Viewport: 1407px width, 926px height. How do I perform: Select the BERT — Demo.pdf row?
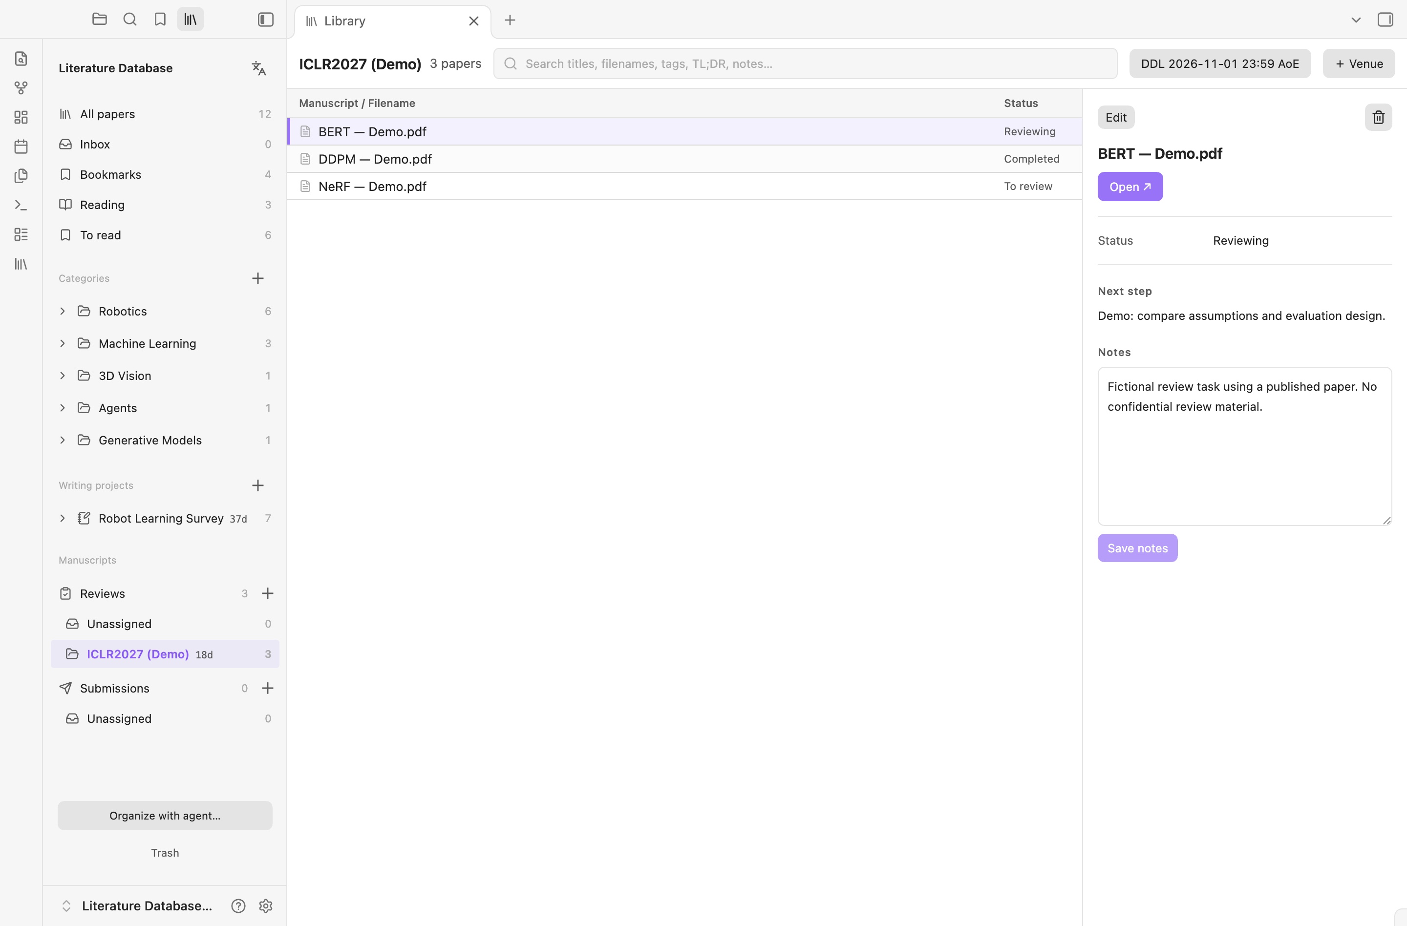(684, 132)
